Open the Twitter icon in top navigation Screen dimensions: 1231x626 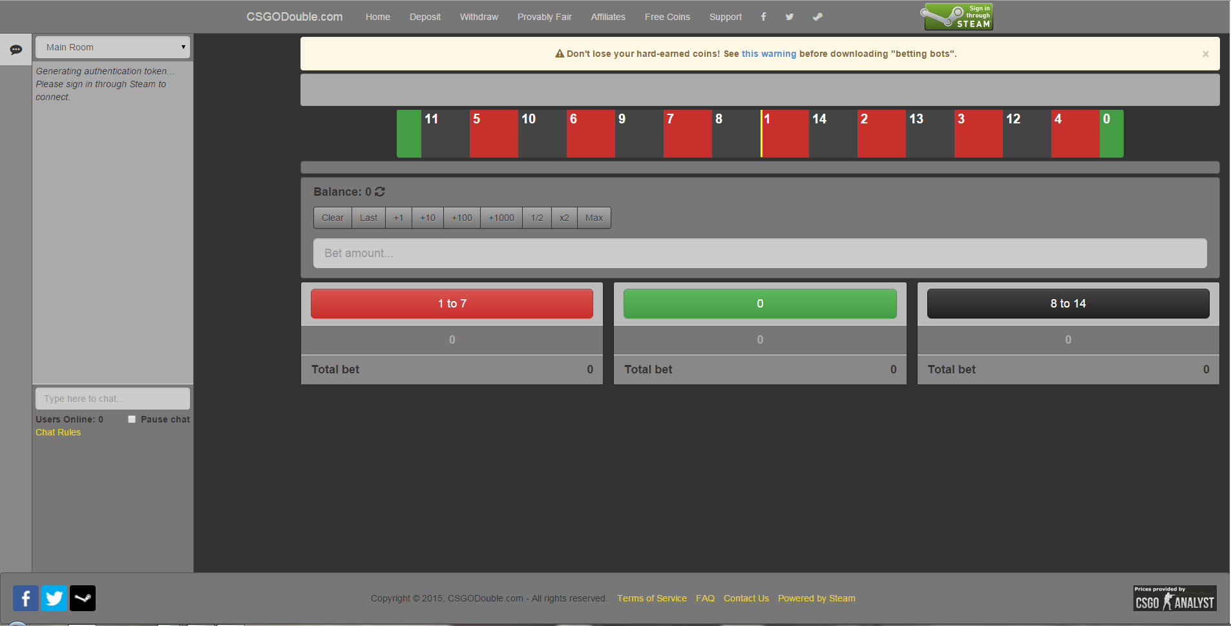[x=790, y=17]
